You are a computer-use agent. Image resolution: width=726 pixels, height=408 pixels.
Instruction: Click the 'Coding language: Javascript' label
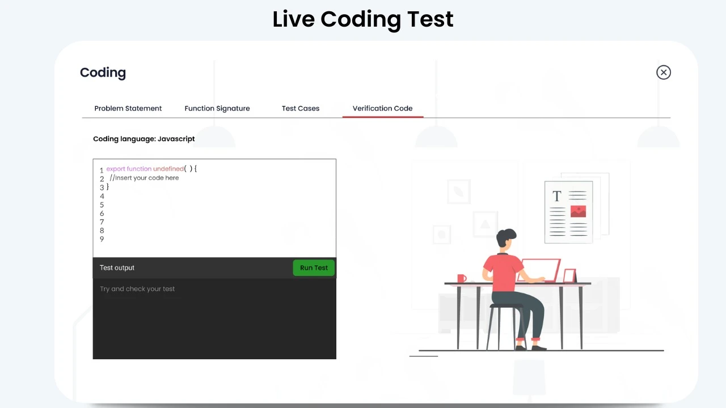[x=144, y=139]
